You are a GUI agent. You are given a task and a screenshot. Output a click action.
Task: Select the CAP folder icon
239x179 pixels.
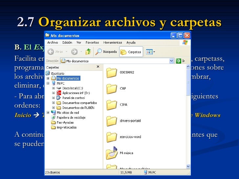coord(111,89)
